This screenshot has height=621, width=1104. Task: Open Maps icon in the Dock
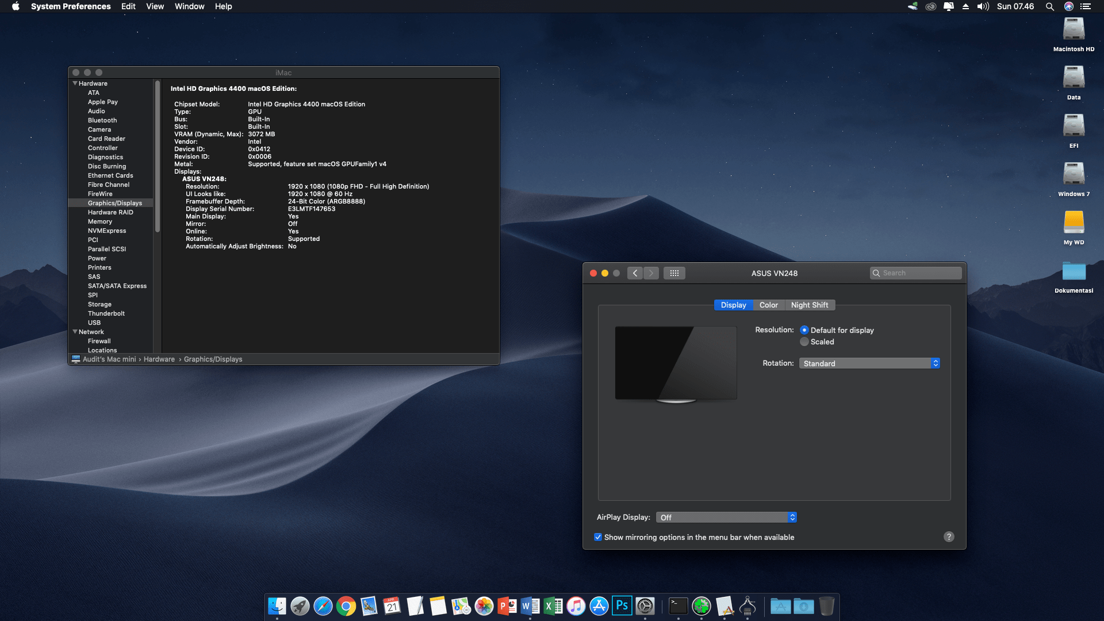pos(461,606)
